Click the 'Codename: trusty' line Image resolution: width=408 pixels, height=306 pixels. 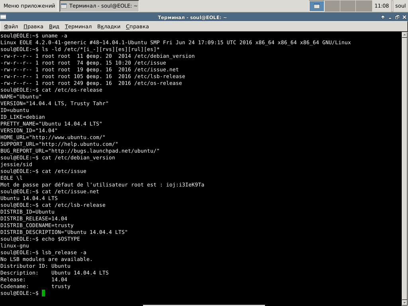click(35, 286)
